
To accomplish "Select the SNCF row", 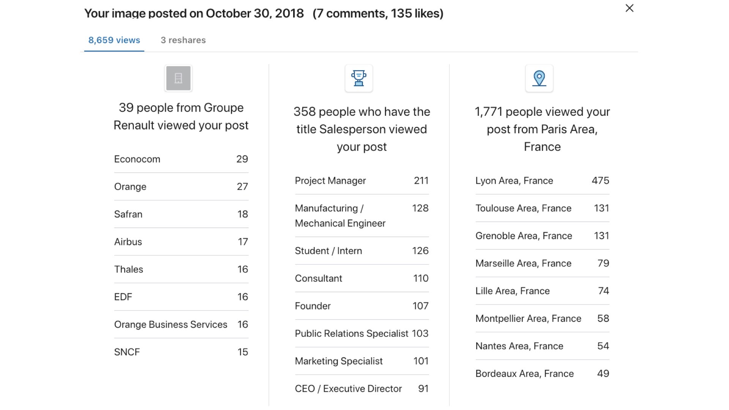I will pos(181,352).
